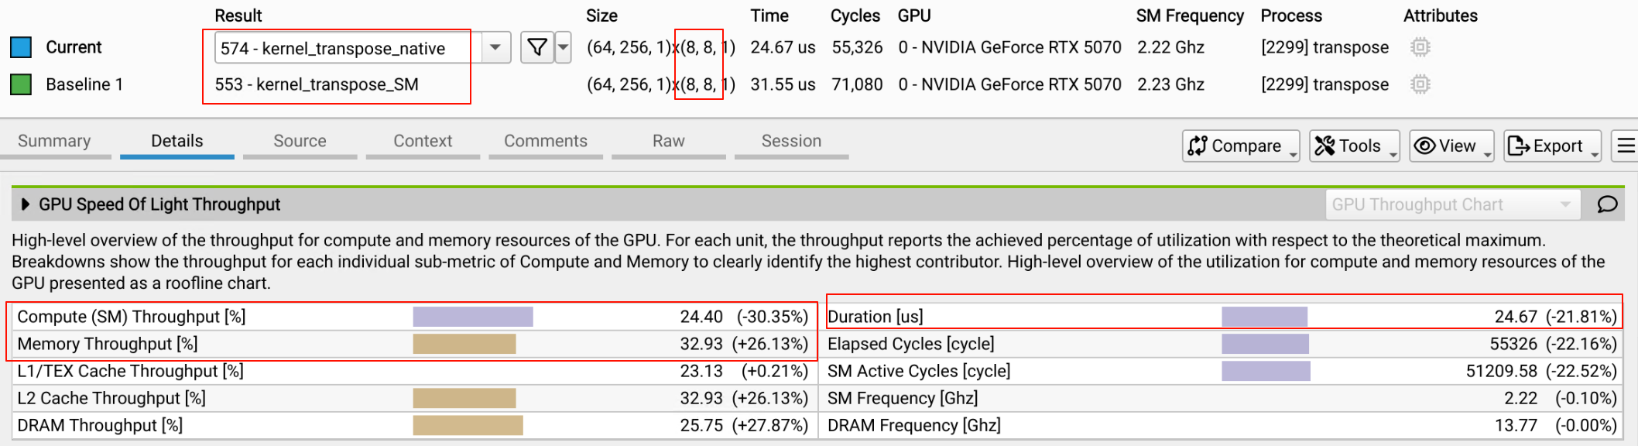This screenshot has width=1638, height=446.
Task: Collapse the GPU Speed Of Light Throughput section
Action: pyautogui.click(x=26, y=204)
